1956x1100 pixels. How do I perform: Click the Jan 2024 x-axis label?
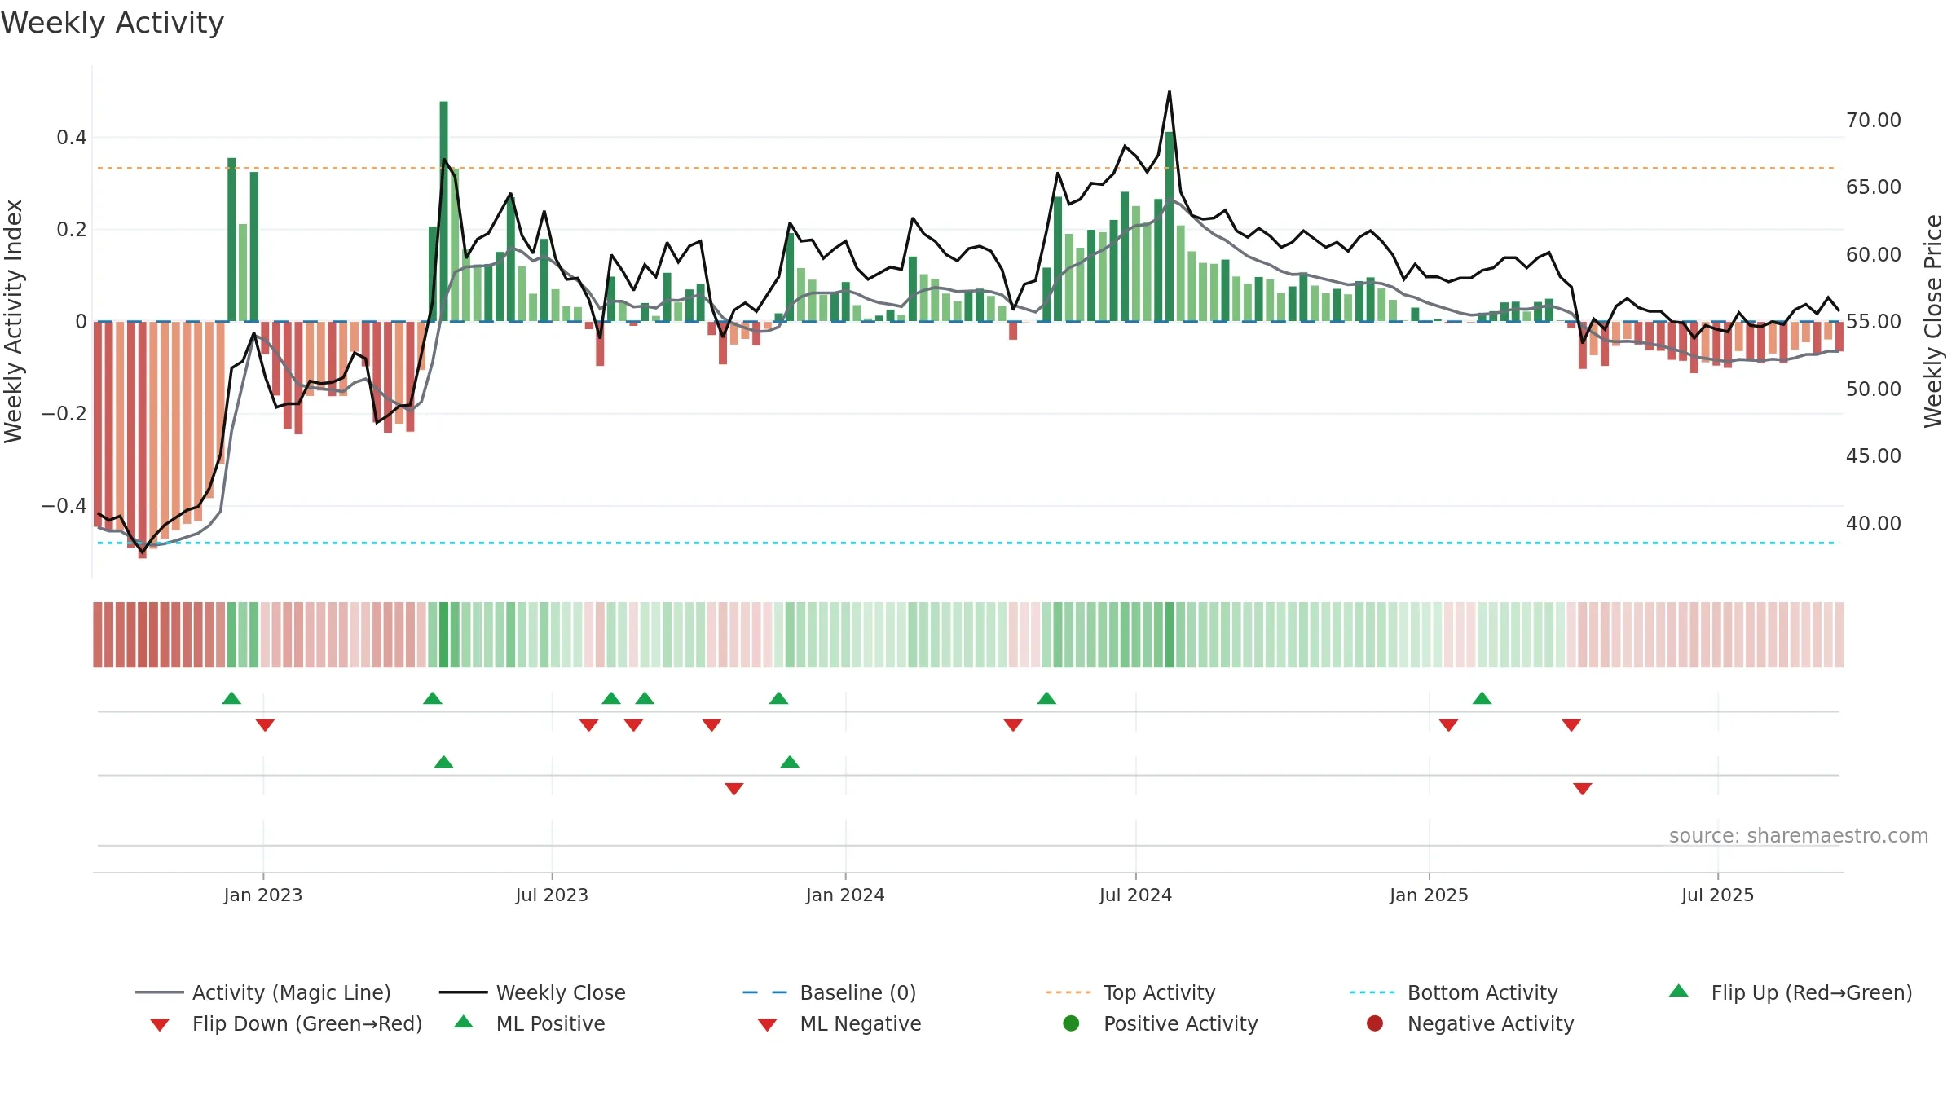tap(845, 895)
